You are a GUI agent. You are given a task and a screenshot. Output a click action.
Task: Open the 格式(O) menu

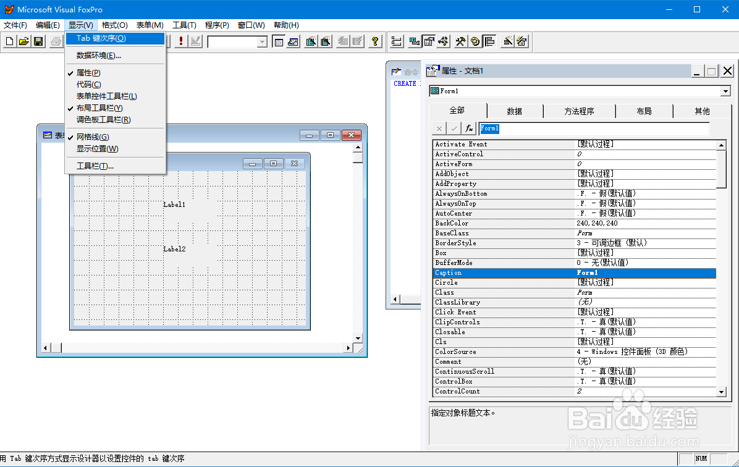coord(114,25)
